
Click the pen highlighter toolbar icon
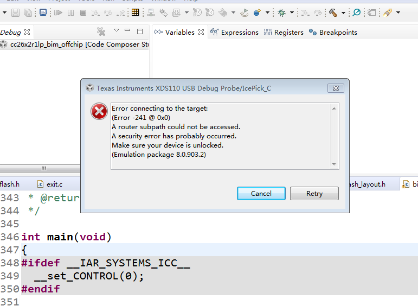tap(388, 12)
